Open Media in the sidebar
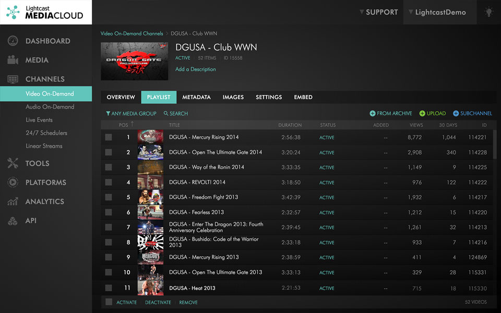501x313 pixels. click(37, 60)
